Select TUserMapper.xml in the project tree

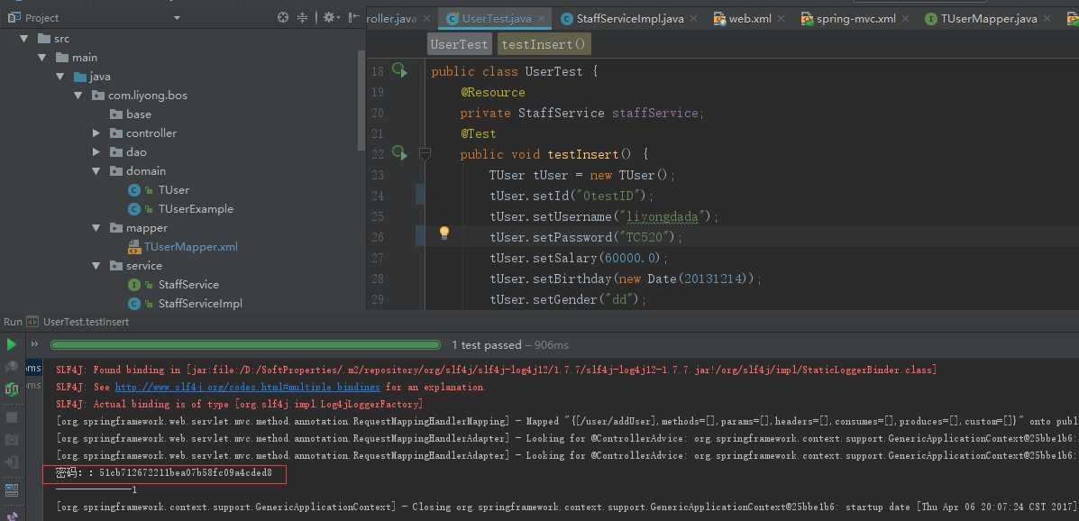190,247
